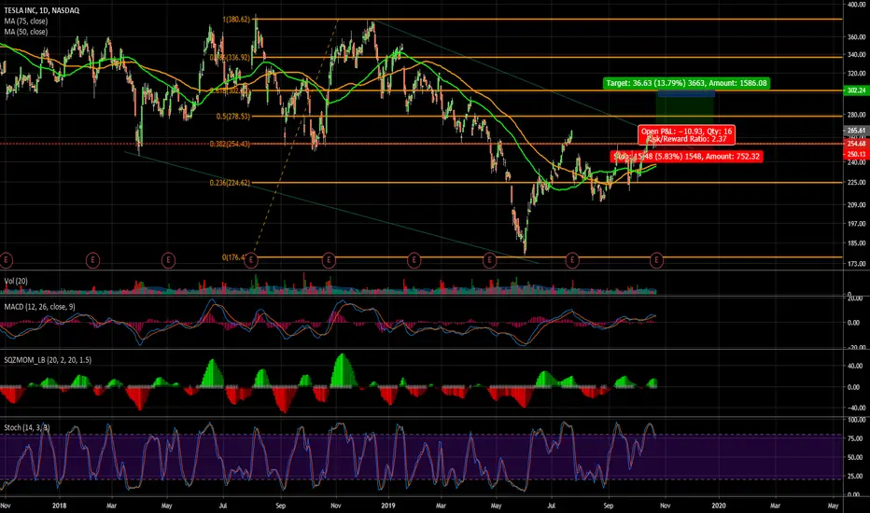Click the -40.00 squeeze momentum scale label
Image resolution: width=870 pixels, height=513 pixels.
[856, 408]
